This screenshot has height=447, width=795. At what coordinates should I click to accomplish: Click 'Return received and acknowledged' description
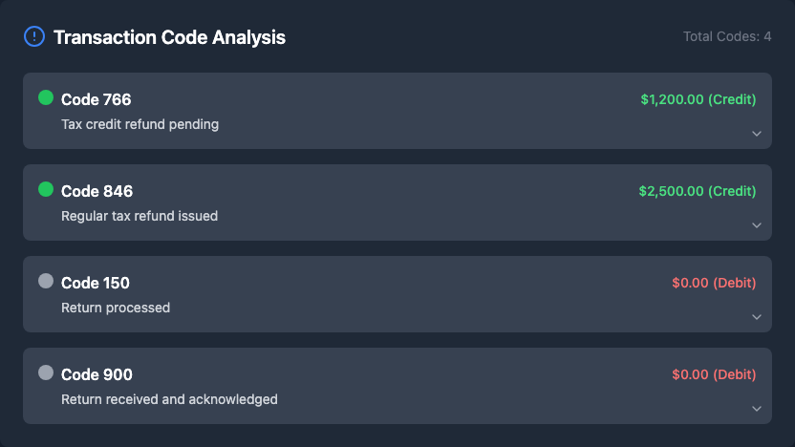click(x=169, y=399)
